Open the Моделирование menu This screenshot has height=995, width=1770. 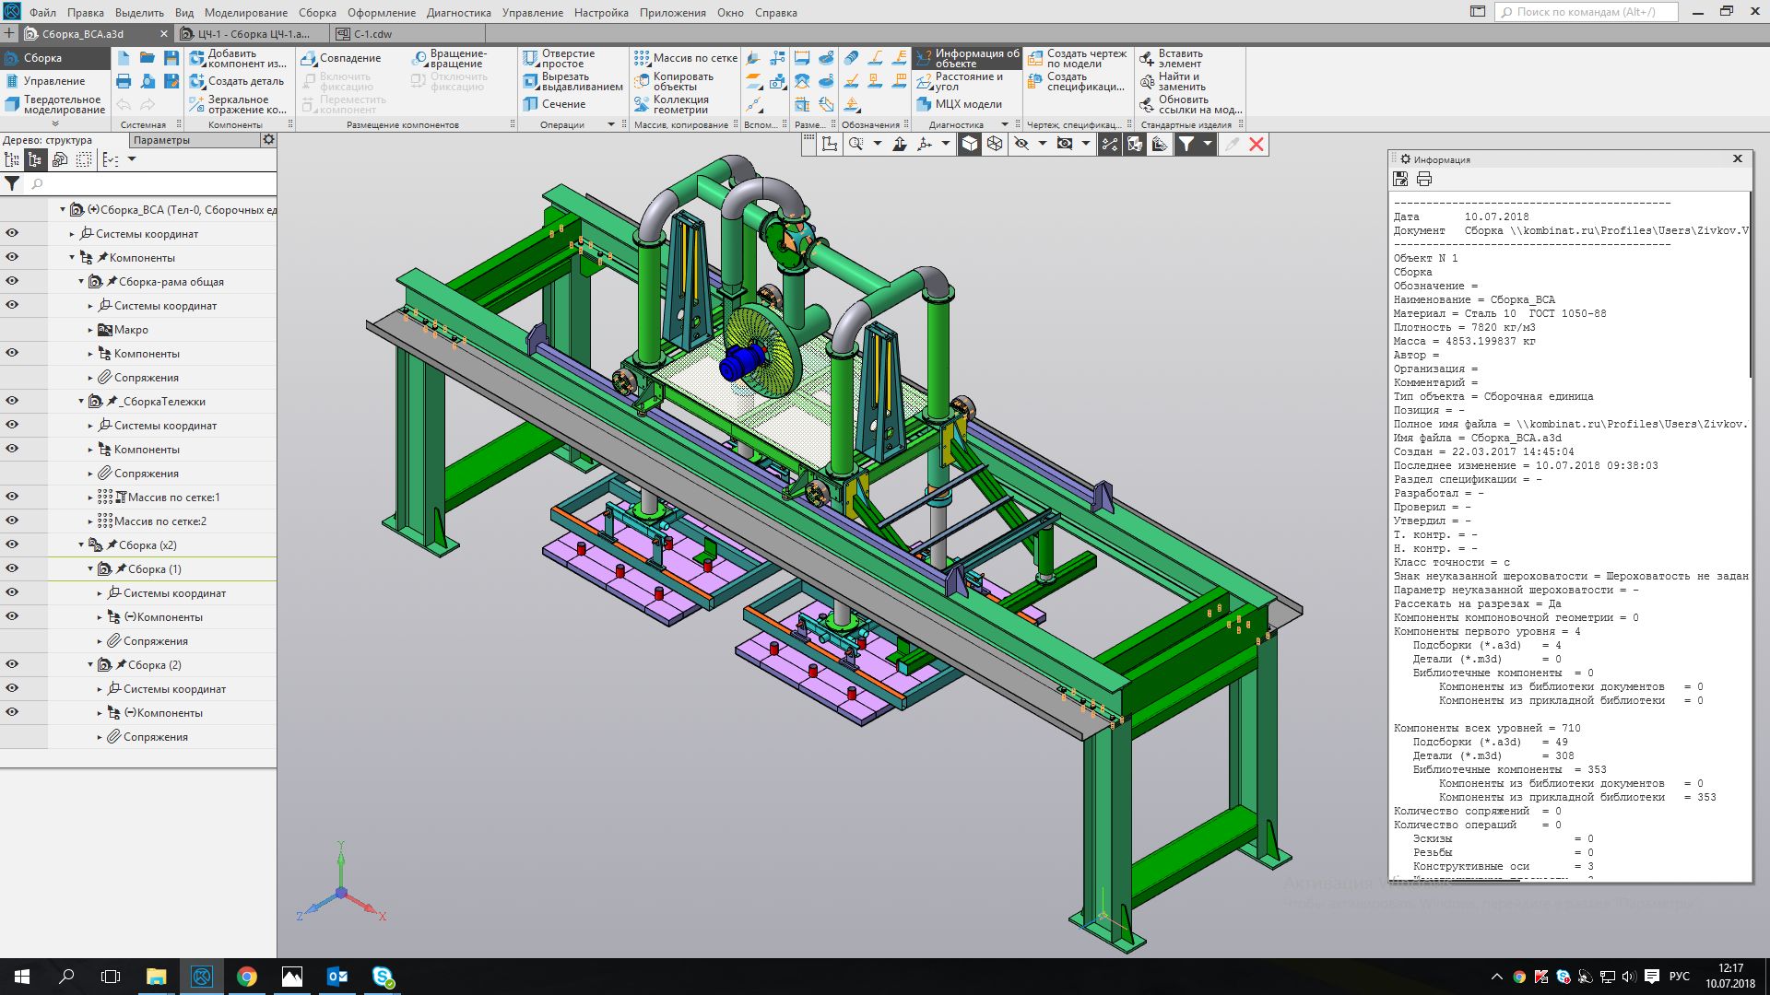tap(245, 13)
